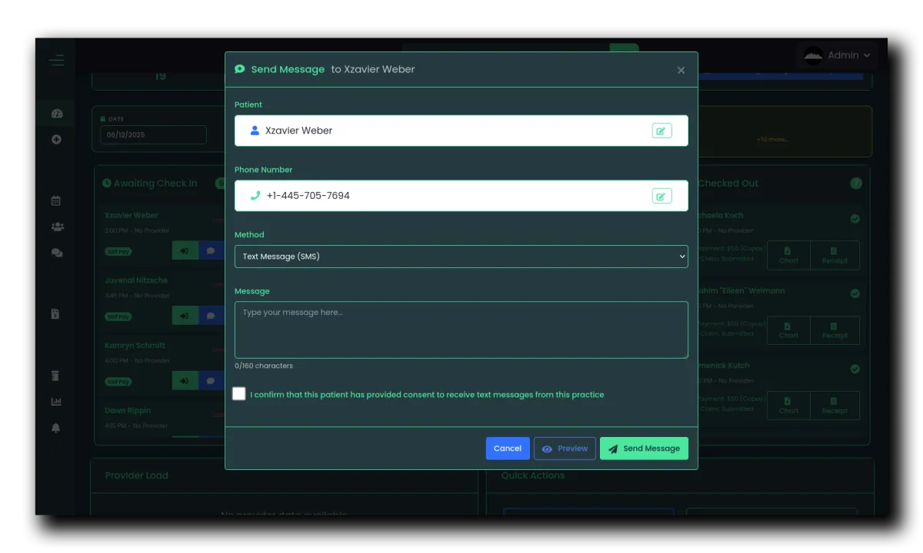Click the trash bin icon in the sidebar

click(x=55, y=376)
